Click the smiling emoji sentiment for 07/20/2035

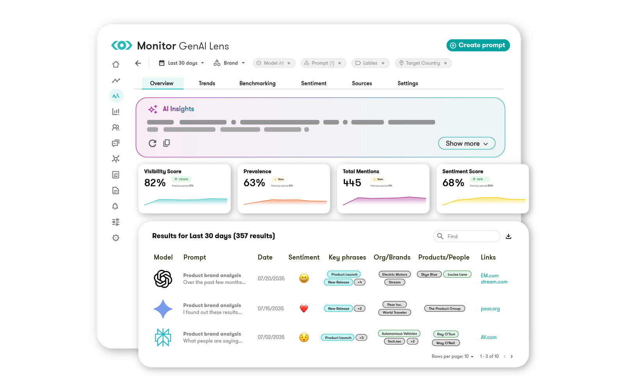pos(304,278)
